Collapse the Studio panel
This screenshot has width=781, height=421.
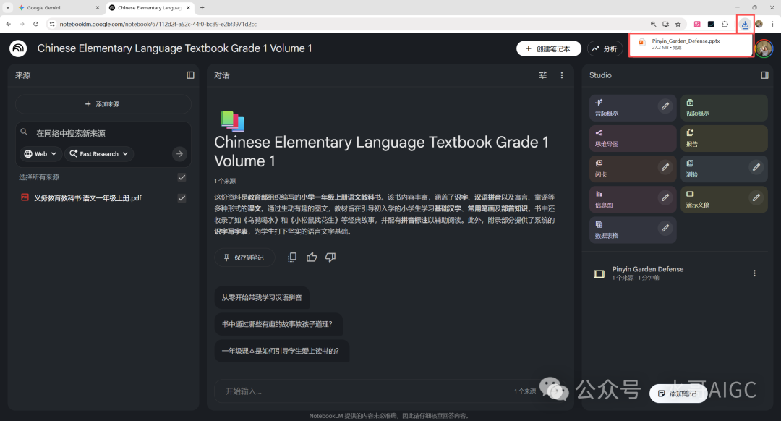(x=764, y=75)
